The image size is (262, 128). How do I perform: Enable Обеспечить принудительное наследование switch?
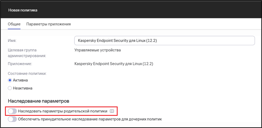12,119
